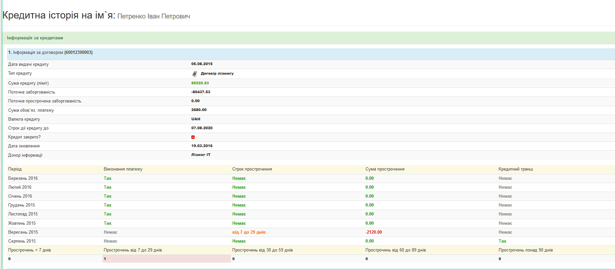Collapse contract 60012390003 information header
This screenshot has height=269, width=615.
51,53
